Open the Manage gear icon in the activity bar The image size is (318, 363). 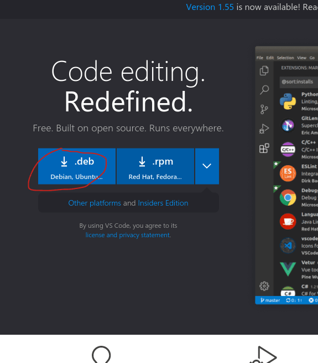click(x=264, y=286)
